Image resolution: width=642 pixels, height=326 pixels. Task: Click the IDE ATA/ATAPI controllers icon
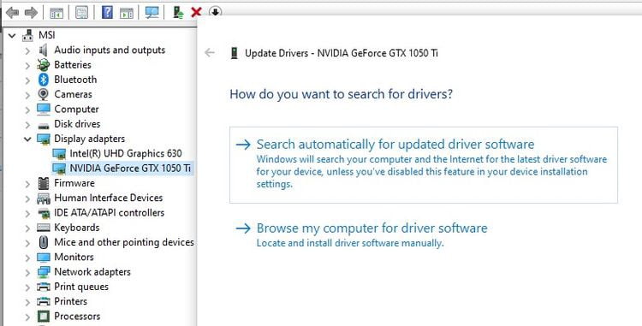click(x=44, y=213)
